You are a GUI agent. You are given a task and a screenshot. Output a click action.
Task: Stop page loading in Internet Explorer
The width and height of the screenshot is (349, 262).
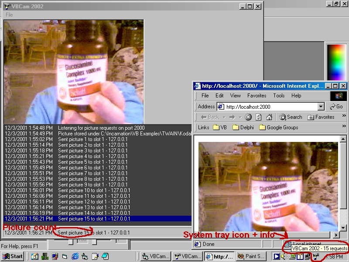(x=248, y=117)
